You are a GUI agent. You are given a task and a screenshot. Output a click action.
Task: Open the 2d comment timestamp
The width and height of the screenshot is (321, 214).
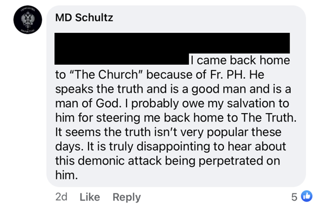coord(61,197)
